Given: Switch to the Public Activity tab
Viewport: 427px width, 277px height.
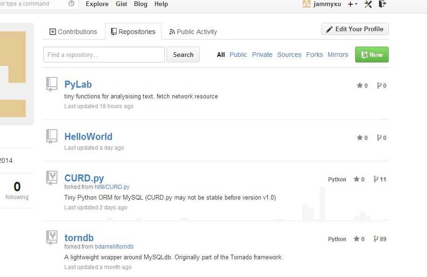Looking at the screenshot, I should pos(193,32).
